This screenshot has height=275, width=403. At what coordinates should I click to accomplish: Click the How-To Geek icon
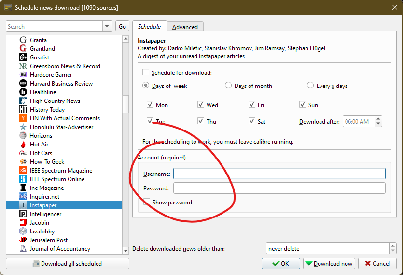click(x=23, y=162)
